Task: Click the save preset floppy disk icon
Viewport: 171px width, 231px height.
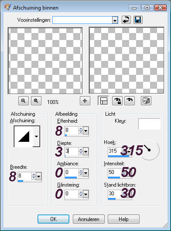Action: pos(138,20)
